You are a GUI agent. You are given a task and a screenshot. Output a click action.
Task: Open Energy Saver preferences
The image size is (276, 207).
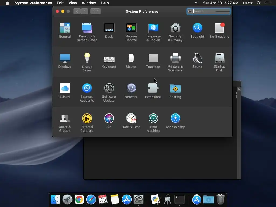tap(87, 62)
